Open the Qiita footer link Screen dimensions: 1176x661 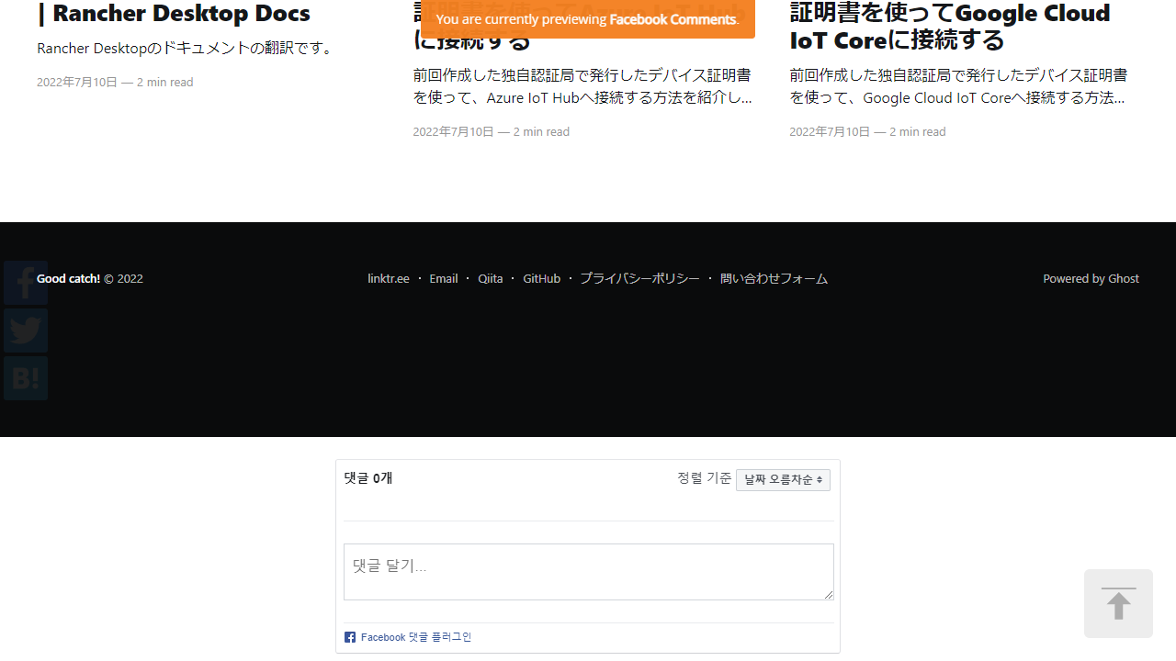pyautogui.click(x=491, y=279)
